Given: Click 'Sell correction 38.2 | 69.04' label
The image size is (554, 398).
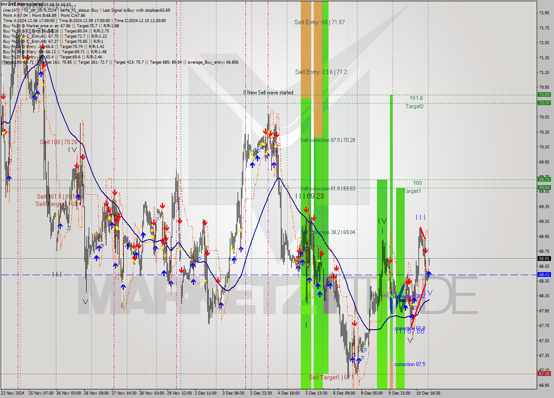Looking at the screenshot, I should point(328,232).
